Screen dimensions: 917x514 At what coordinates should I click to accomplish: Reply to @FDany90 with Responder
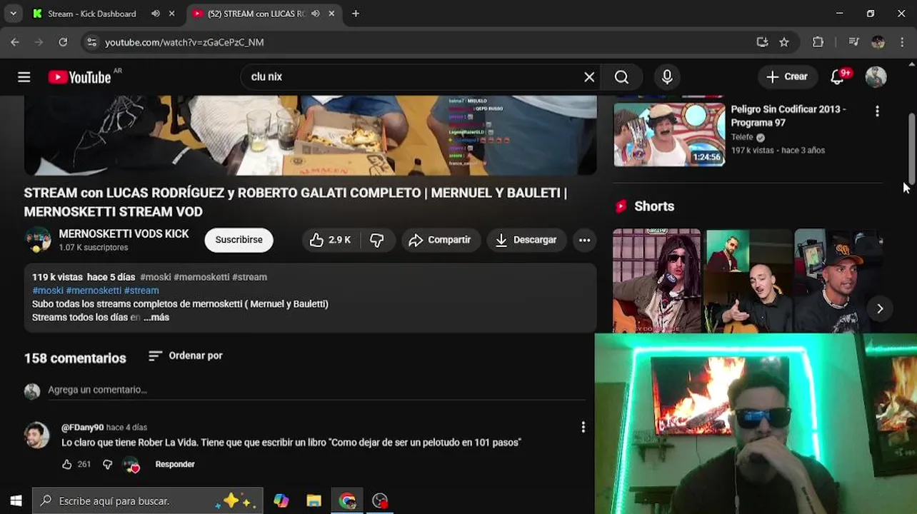[x=175, y=464]
